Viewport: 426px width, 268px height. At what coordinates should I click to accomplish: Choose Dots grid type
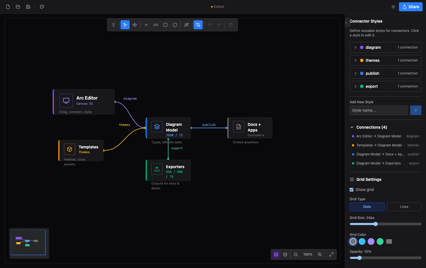click(x=367, y=207)
